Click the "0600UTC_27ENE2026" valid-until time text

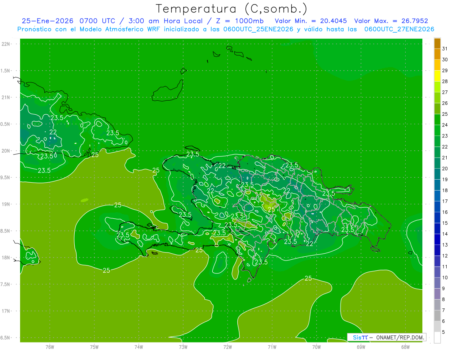click(399, 29)
